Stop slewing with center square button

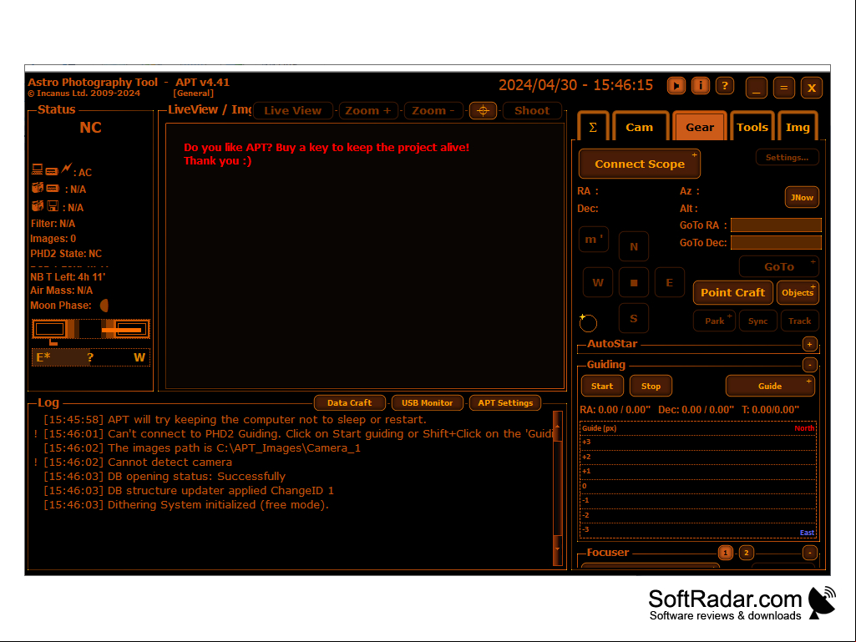634,283
